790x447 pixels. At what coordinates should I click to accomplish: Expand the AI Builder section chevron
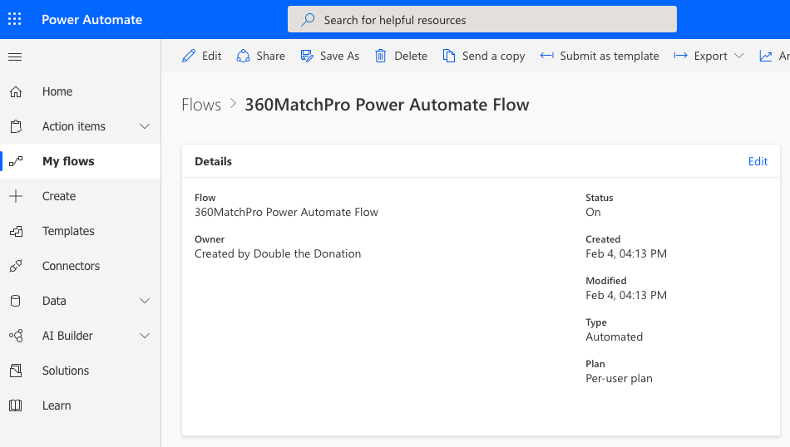[145, 336]
